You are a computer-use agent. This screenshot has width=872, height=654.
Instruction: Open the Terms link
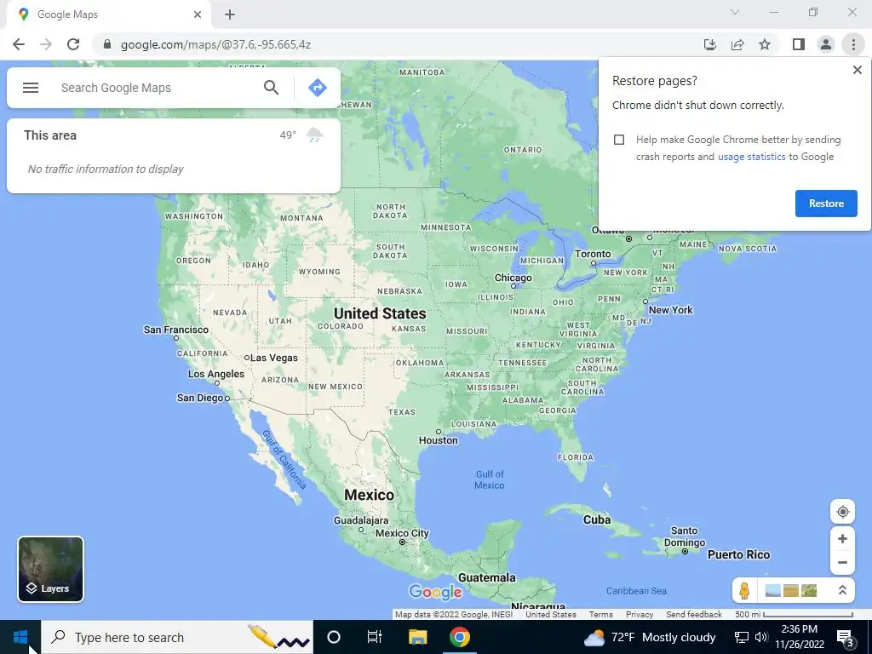(x=600, y=615)
